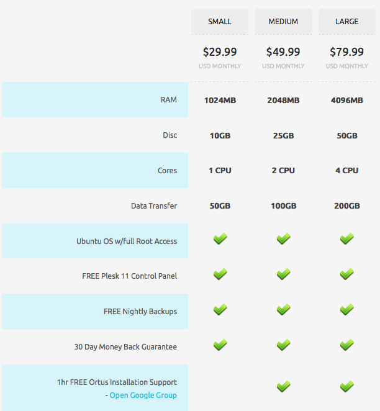
Task: Click the Large plan Ortus Installation Support checkmark
Action: click(x=346, y=386)
